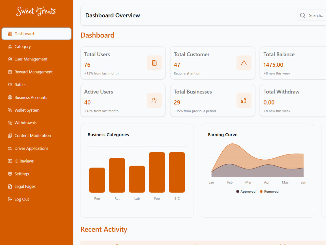Click the Earning Curve chart title
The width and height of the screenshot is (326, 245).
tap(223, 135)
